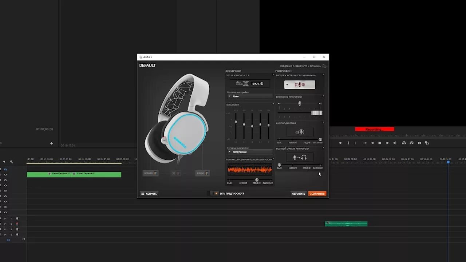Click the microphone volume slider handle
The width and height of the screenshot is (466, 262).
point(316,113)
